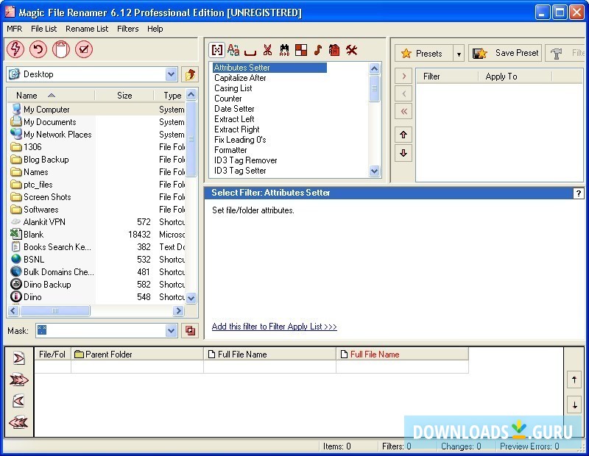Click the crossed tools filter category icon
The width and height of the screenshot is (589, 456).
point(351,50)
